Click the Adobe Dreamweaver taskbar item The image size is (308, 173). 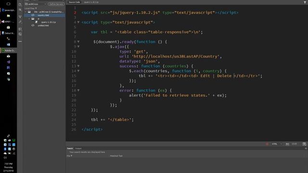8,50
